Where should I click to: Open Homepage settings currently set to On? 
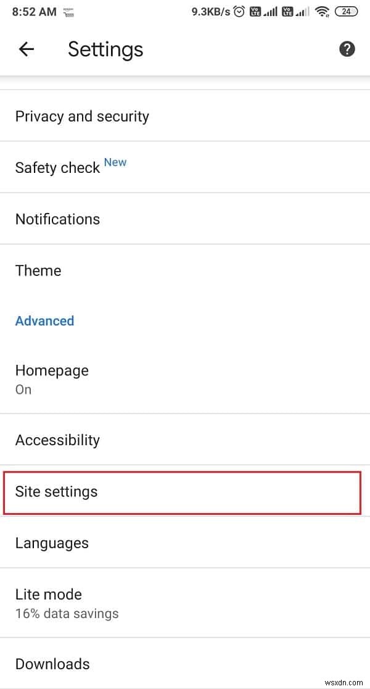pos(52,378)
